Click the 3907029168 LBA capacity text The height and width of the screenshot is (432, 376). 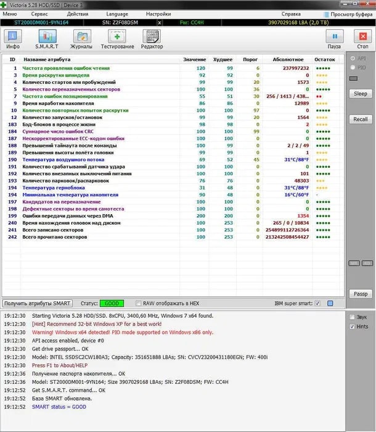[x=298, y=23]
